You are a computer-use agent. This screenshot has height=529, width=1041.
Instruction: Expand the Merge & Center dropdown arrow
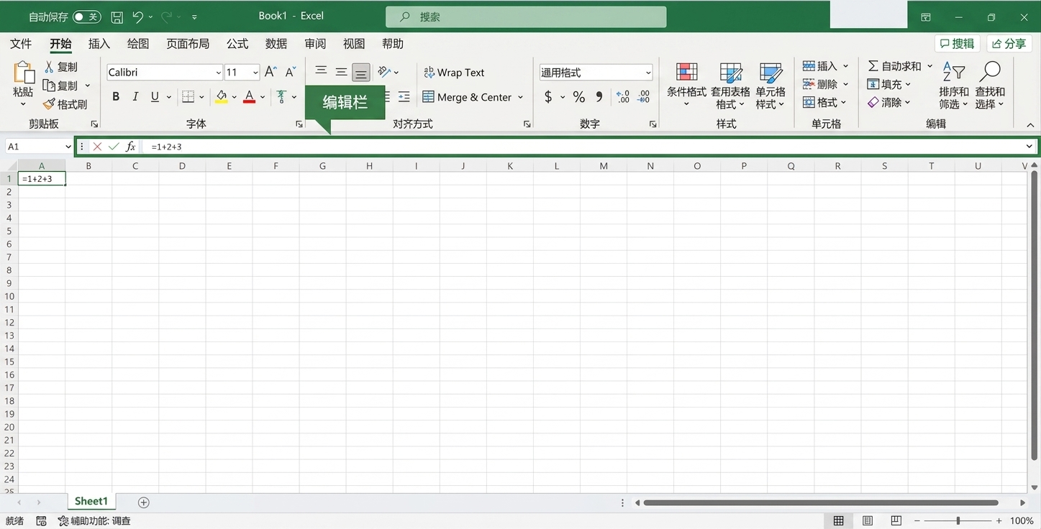(520, 97)
